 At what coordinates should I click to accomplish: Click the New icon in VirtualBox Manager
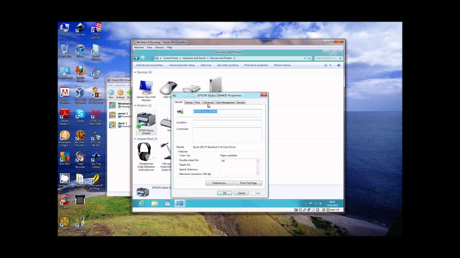click(x=111, y=94)
